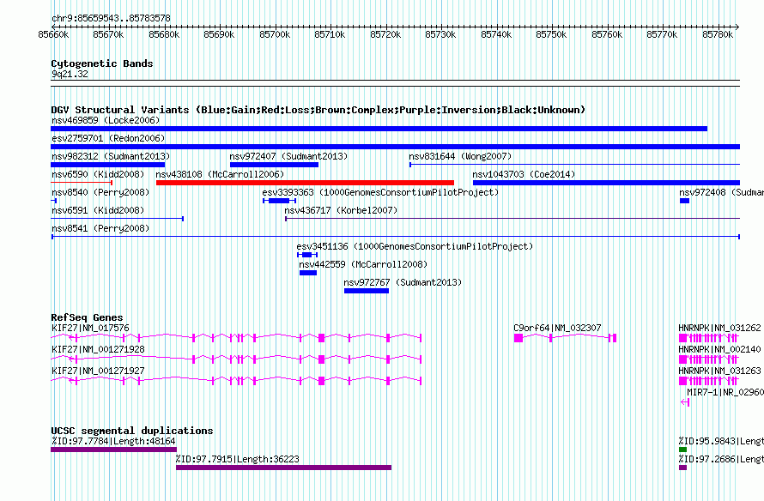The image size is (764, 501).
Task: Select the MIR7-1 arrow glyph
Action: (685, 402)
